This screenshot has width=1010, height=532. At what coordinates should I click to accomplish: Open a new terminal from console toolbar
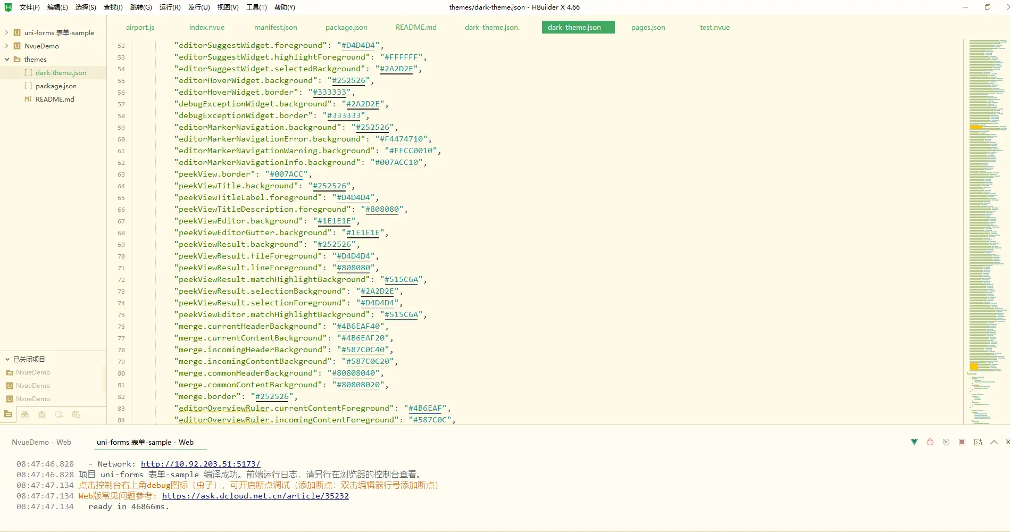978,442
